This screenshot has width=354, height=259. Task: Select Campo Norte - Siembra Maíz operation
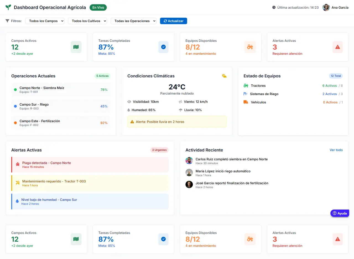tap(61, 90)
